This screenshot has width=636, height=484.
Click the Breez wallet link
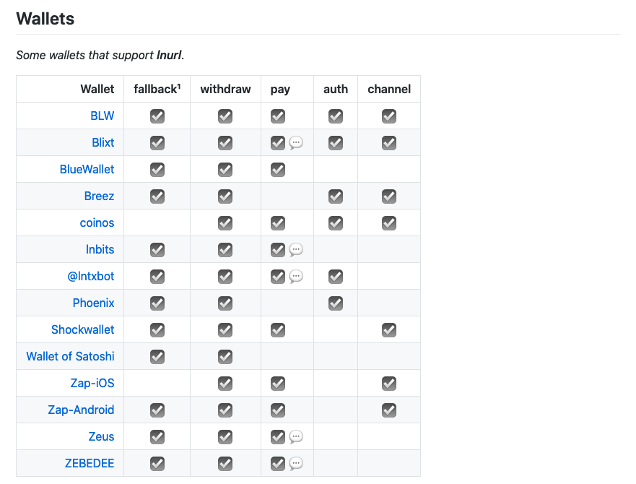coord(100,196)
